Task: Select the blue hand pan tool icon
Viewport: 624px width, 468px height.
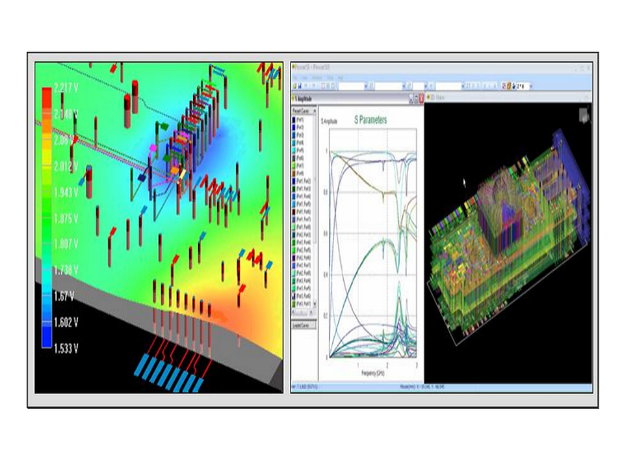Action: (x=514, y=86)
